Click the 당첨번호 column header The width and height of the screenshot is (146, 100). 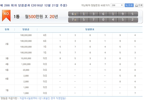click(x=90, y=29)
